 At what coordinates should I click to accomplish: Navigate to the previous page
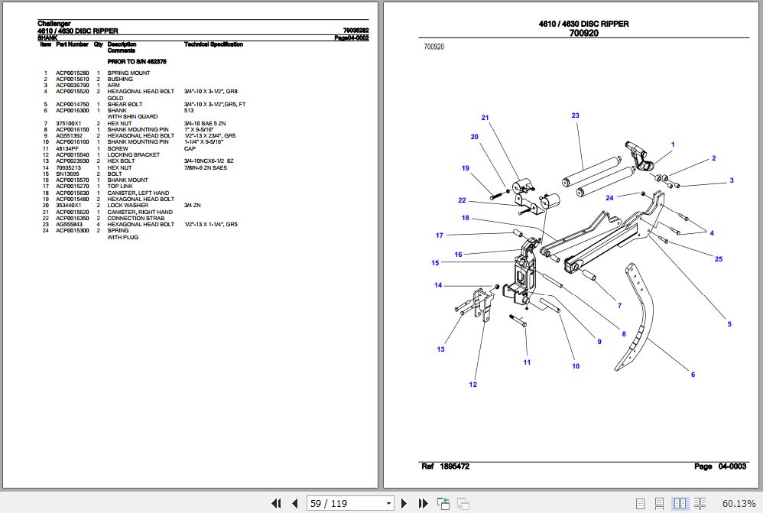tap(295, 504)
